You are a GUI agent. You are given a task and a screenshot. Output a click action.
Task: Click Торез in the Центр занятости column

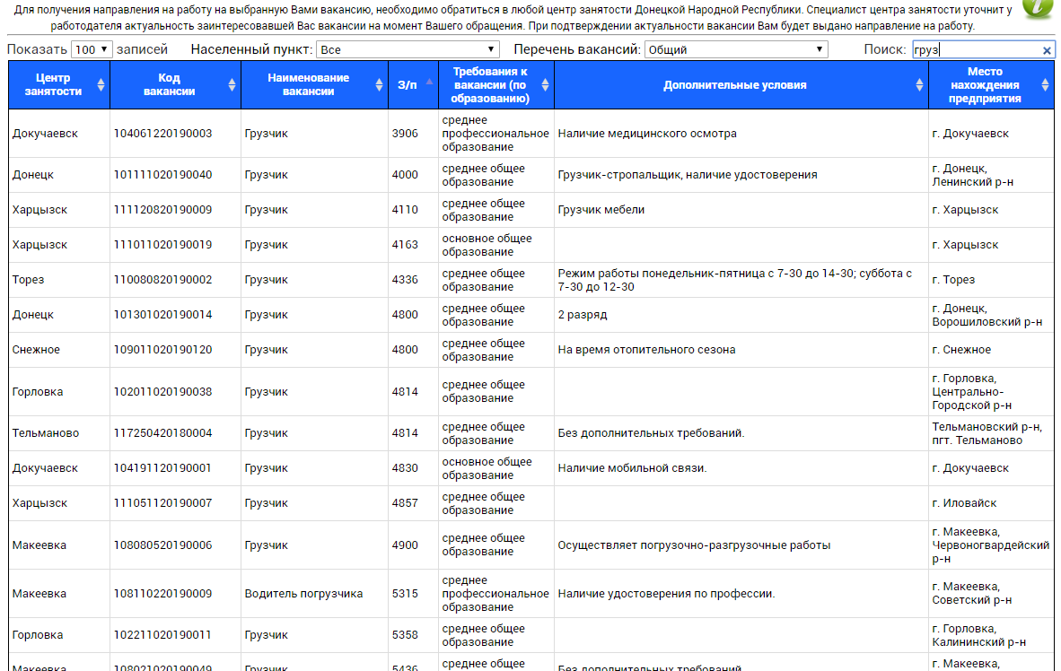[28, 279]
